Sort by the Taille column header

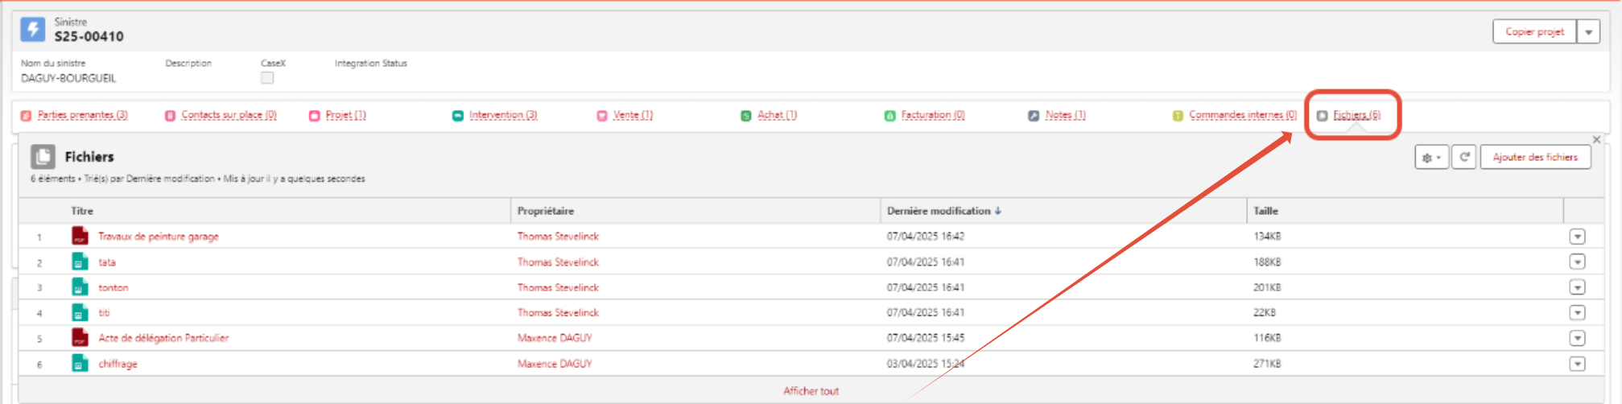1265,211
